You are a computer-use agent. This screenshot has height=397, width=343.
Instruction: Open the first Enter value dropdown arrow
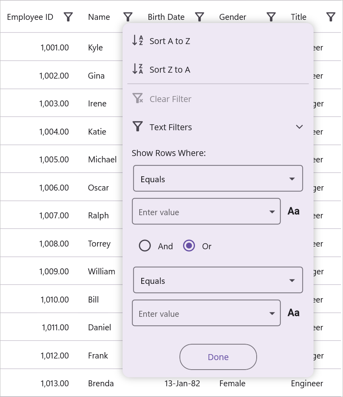pos(272,211)
